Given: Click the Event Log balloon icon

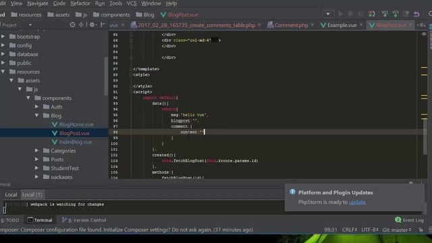Looking at the screenshot, I should coord(398,219).
